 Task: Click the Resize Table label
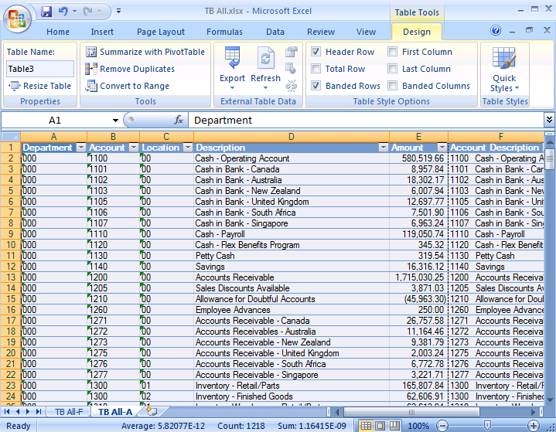pos(47,86)
